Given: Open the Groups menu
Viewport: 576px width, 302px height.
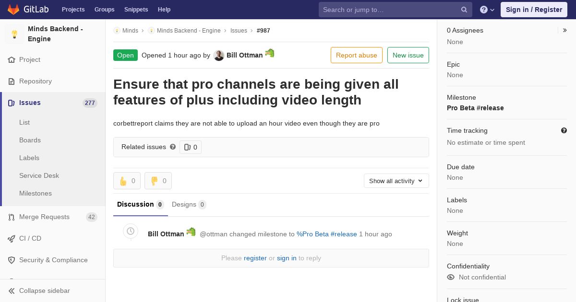Looking at the screenshot, I should pyautogui.click(x=105, y=10).
